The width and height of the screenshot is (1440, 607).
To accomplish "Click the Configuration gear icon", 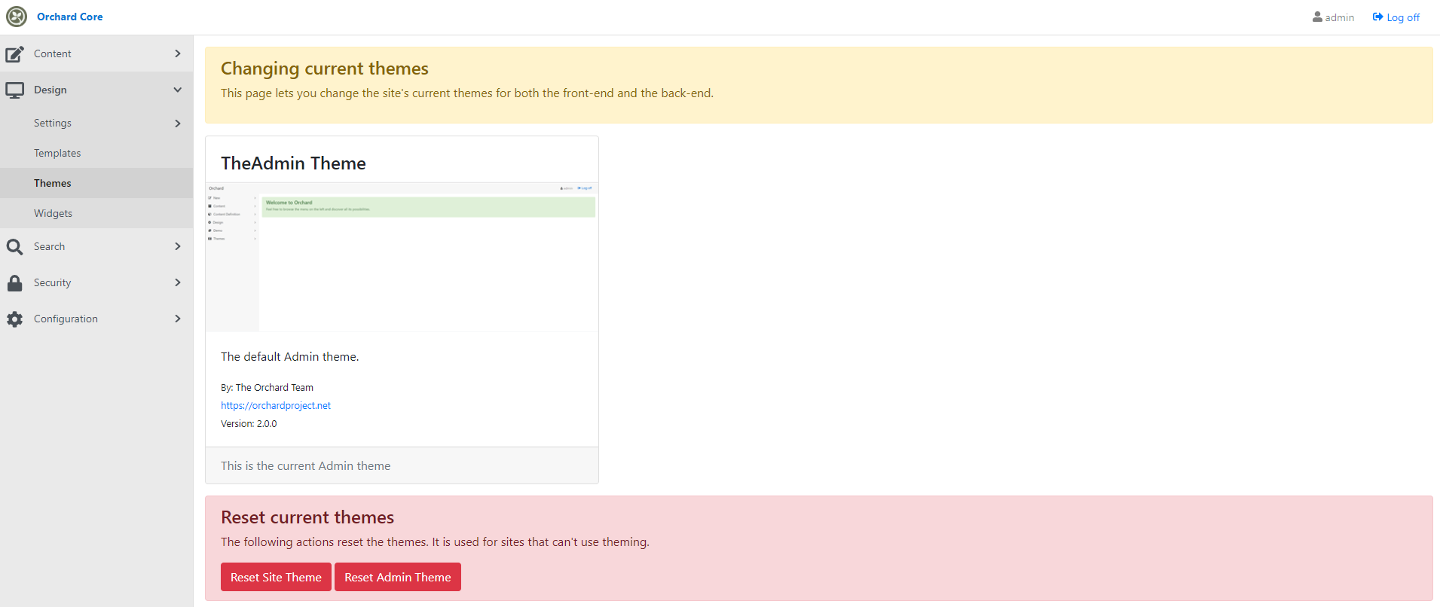I will point(14,319).
